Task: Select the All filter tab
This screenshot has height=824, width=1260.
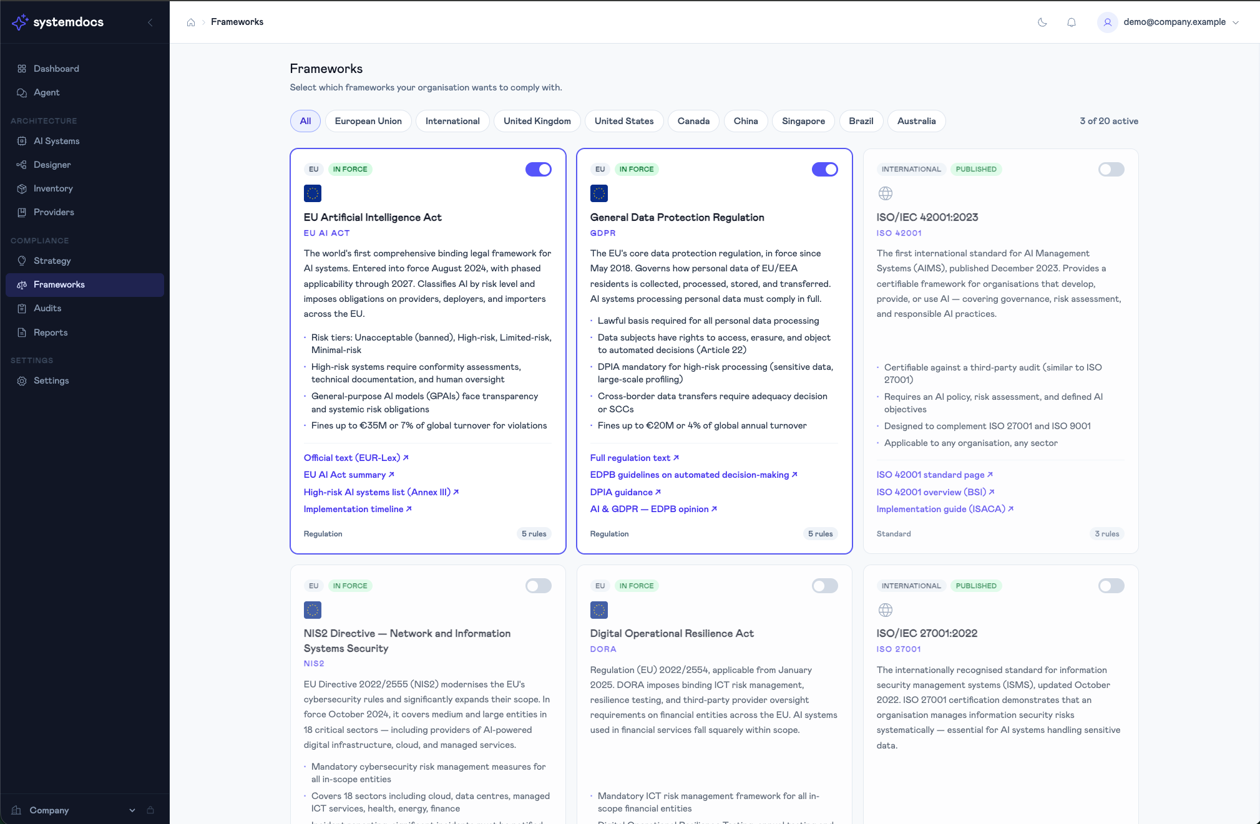Action: point(305,121)
